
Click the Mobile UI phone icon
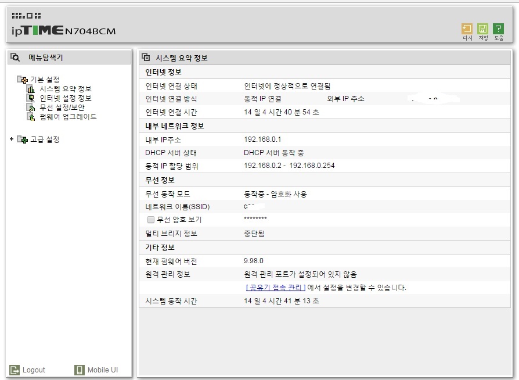80,370
